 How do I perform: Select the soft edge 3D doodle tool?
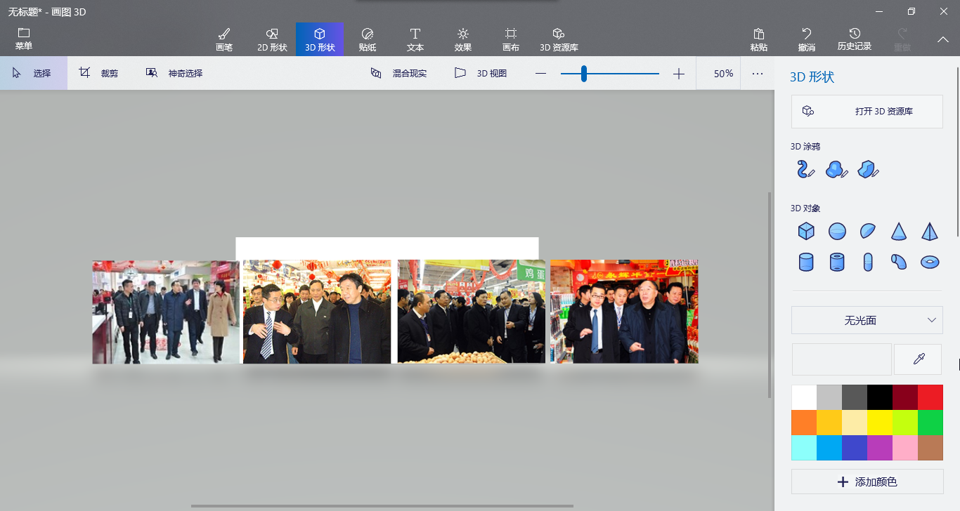[x=837, y=169]
